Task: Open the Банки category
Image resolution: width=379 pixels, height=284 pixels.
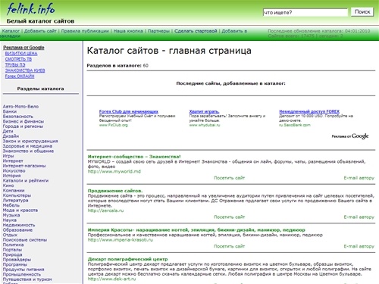Action: point(10,111)
